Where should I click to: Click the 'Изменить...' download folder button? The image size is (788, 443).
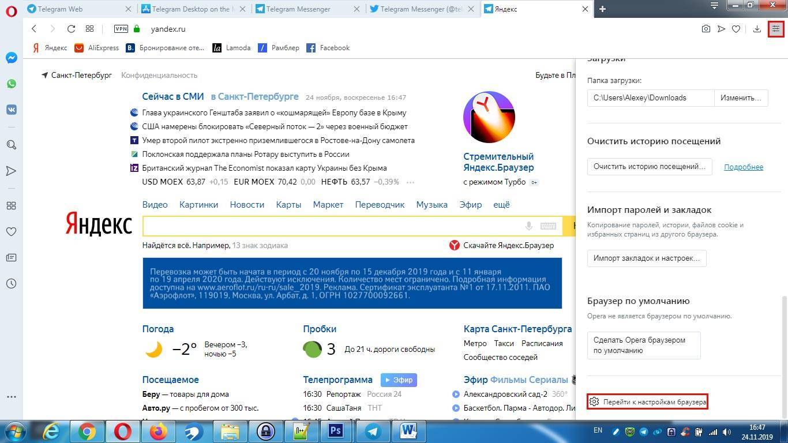click(741, 97)
